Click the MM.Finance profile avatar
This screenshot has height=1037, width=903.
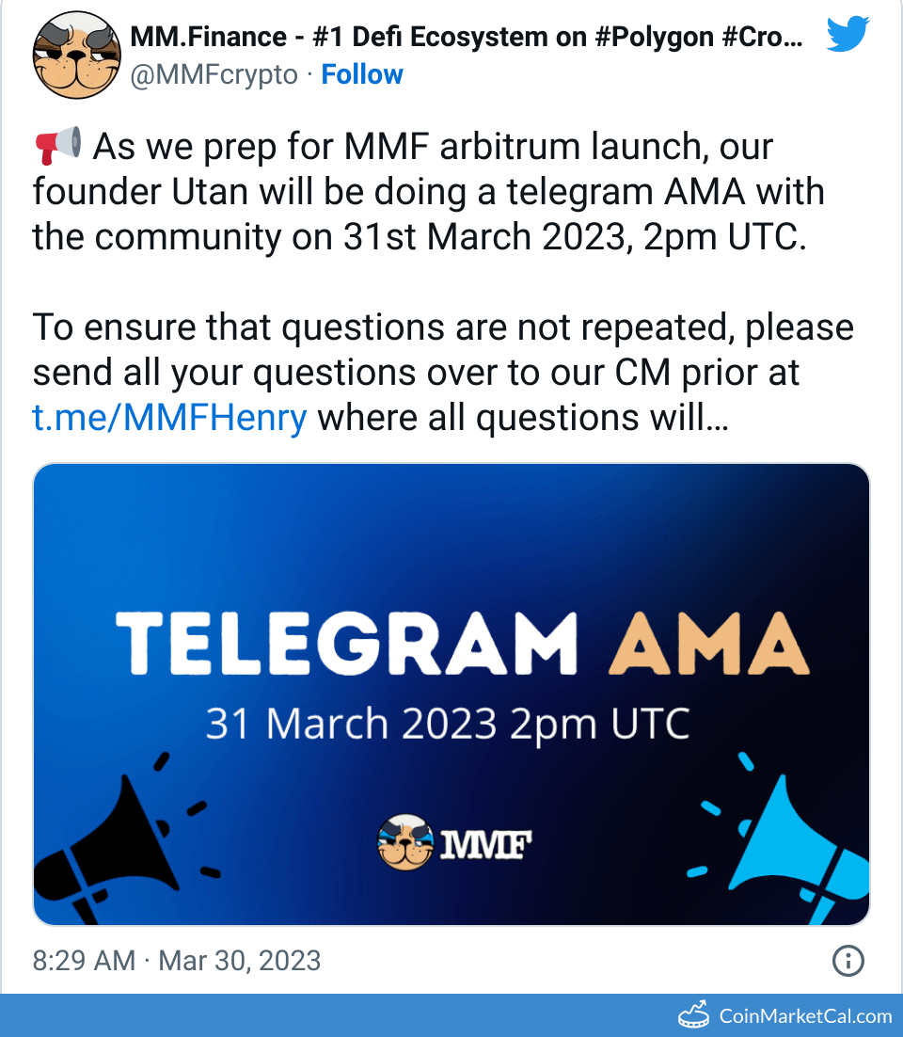tap(76, 55)
